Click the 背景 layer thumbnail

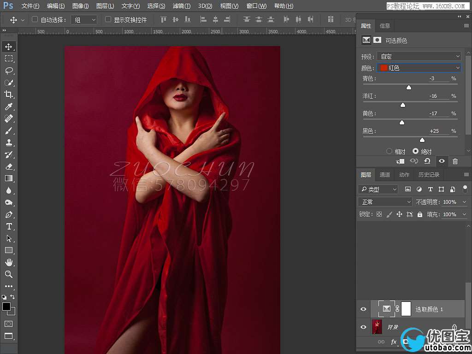click(377, 327)
